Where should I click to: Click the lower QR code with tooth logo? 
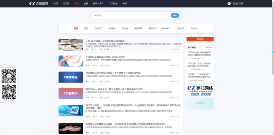[x=9, y=92]
